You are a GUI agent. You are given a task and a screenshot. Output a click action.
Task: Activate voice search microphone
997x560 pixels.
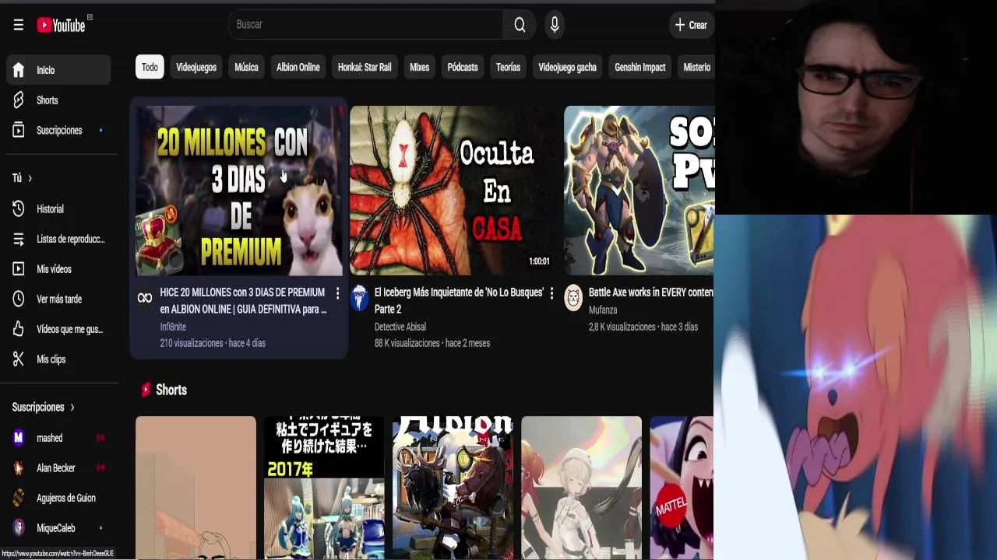[555, 25]
